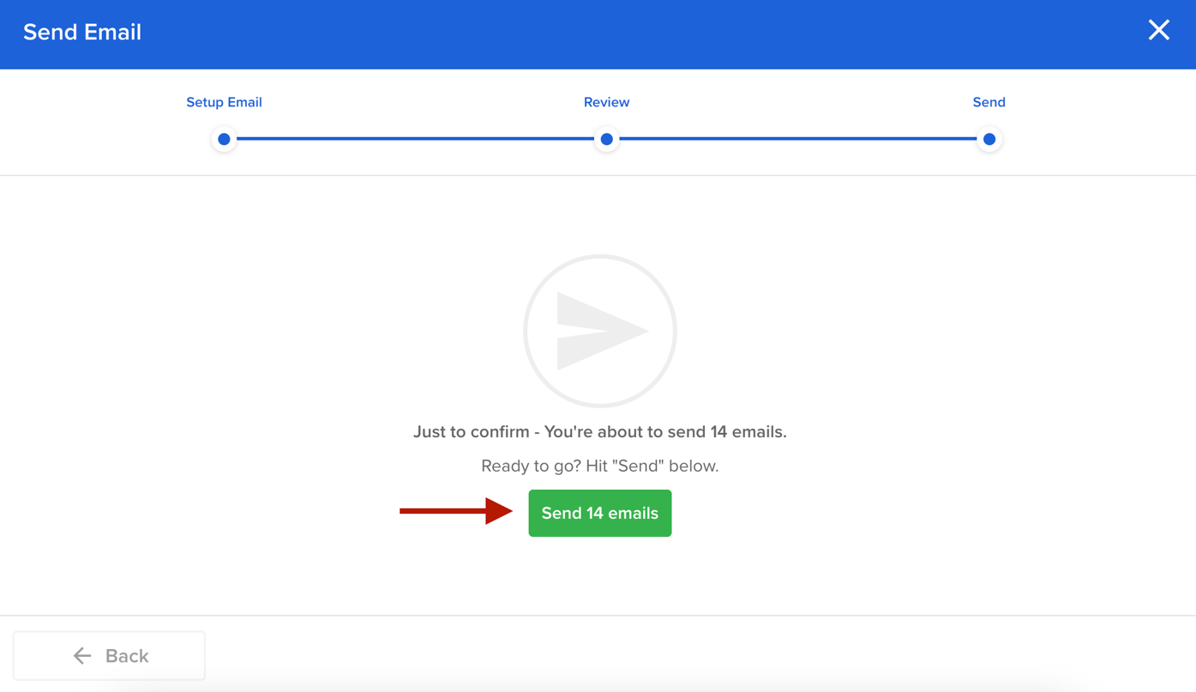This screenshot has height=692, width=1196.
Task: Switch to the Review step
Action: [606, 100]
